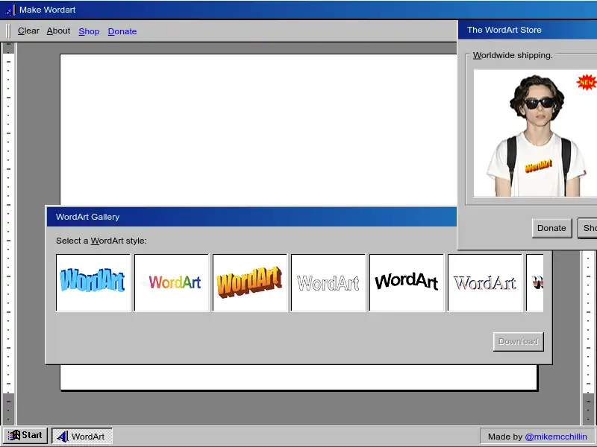
Task: Select the rainbow WordArt style
Action: (x=172, y=282)
